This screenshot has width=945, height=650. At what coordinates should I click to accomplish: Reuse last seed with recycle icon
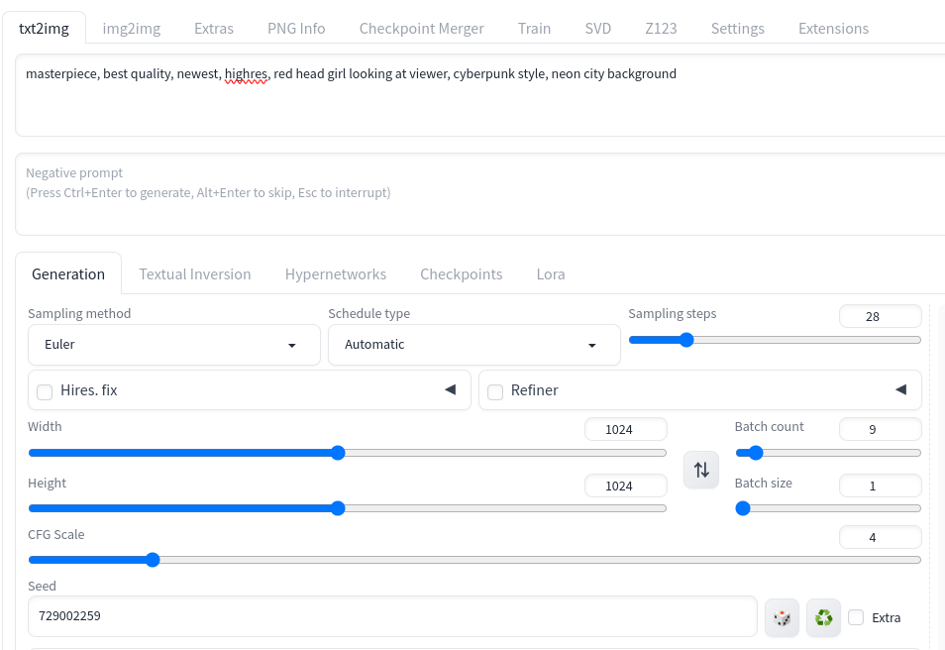(823, 617)
